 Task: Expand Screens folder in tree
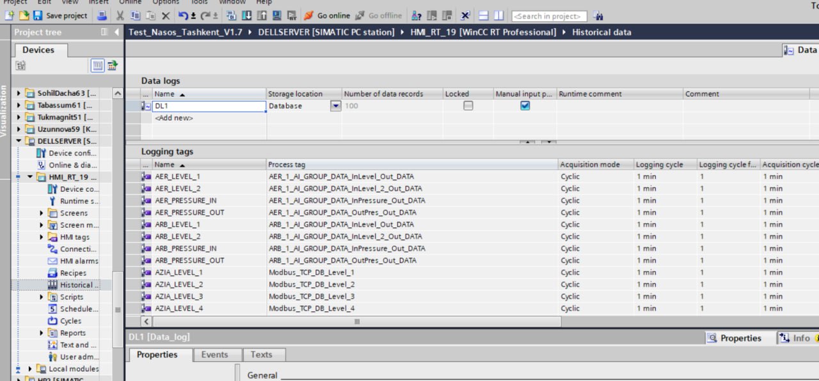[x=42, y=213]
